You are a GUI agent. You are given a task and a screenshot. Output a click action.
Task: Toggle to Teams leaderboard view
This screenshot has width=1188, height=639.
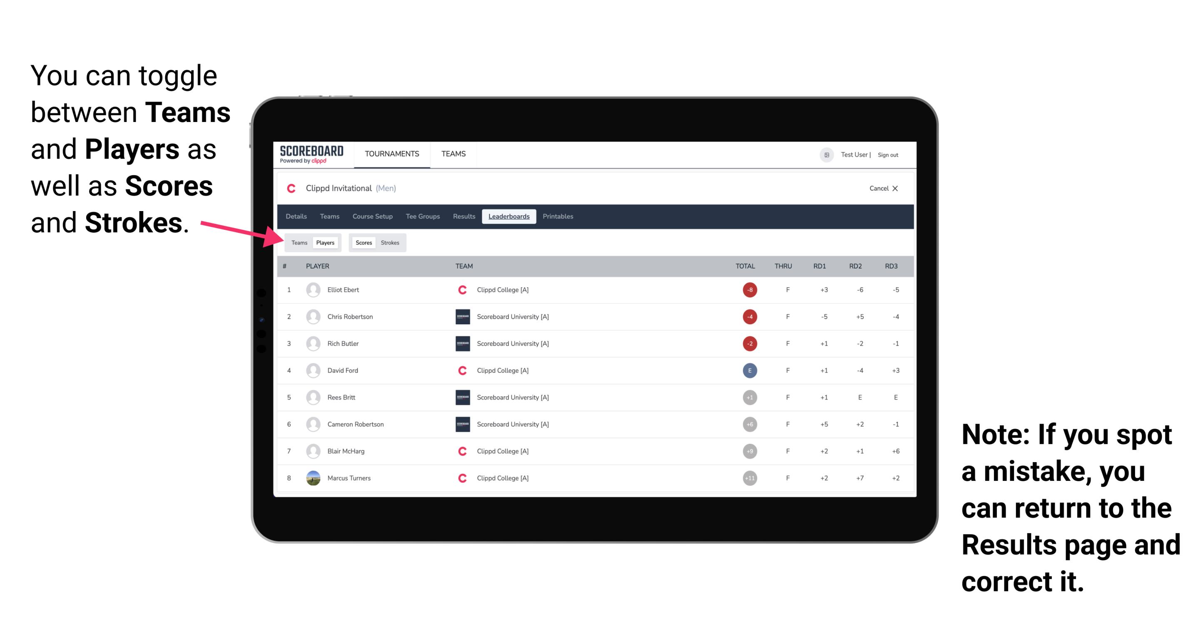point(298,242)
